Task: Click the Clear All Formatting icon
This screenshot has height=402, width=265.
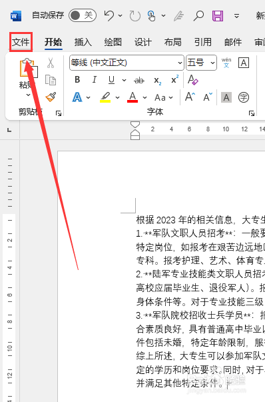Action: 193,80
